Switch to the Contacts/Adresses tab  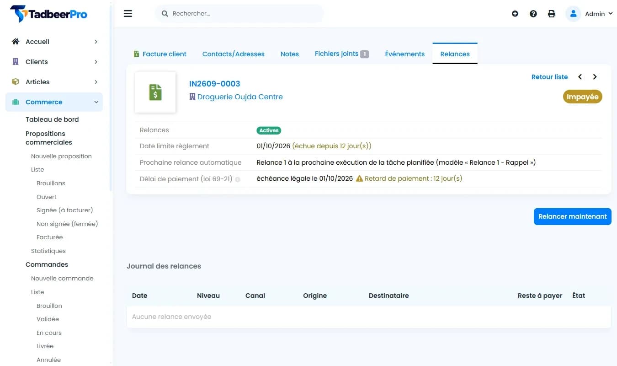[234, 54]
